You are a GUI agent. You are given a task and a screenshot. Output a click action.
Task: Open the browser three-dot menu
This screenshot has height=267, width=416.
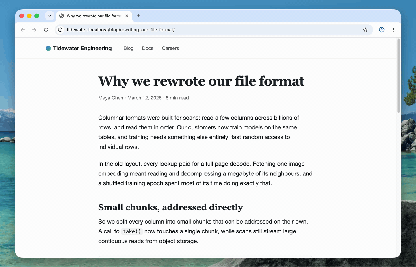click(393, 30)
